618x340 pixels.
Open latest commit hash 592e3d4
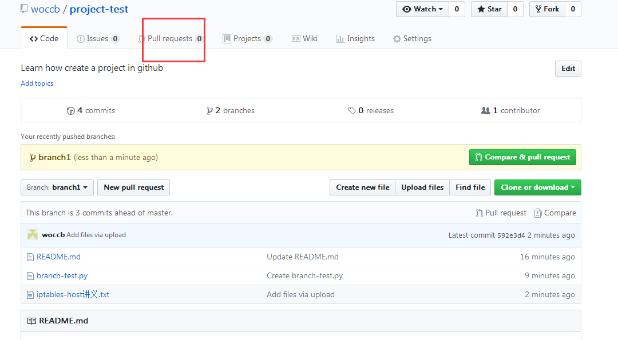click(x=511, y=235)
